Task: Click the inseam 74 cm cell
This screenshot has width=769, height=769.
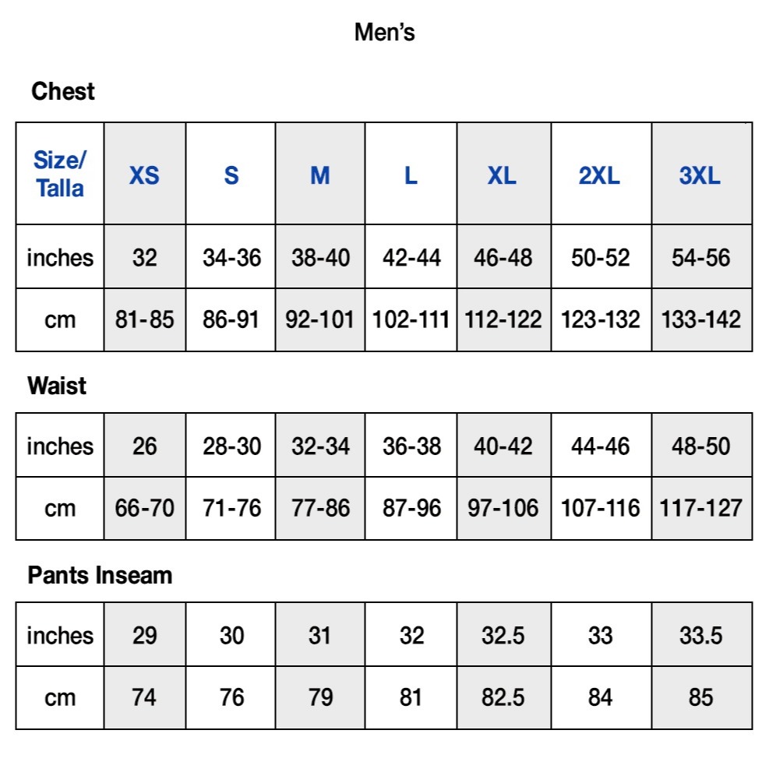Action: coord(144,697)
